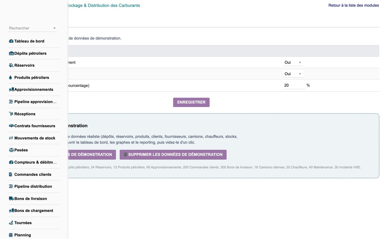383x239 pixels.
Task: Click Supprimer les données de démonstration button
Action: click(x=173, y=155)
